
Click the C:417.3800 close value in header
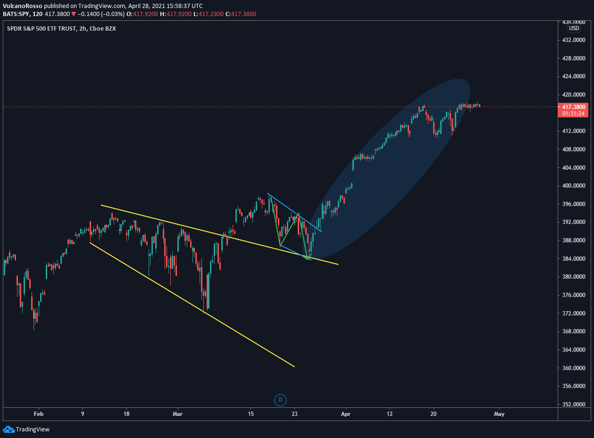click(x=241, y=14)
